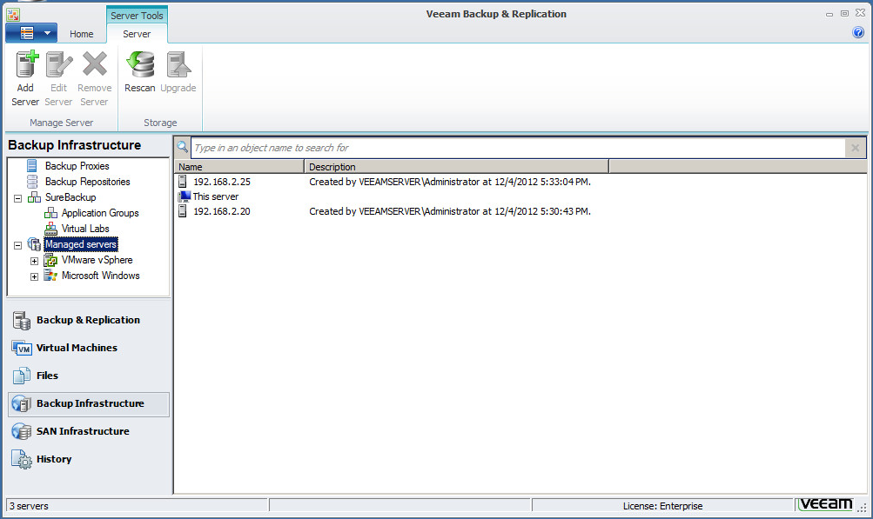This screenshot has width=873, height=519.
Task: Click the Backup Repositories tree icon
Action: (32, 182)
